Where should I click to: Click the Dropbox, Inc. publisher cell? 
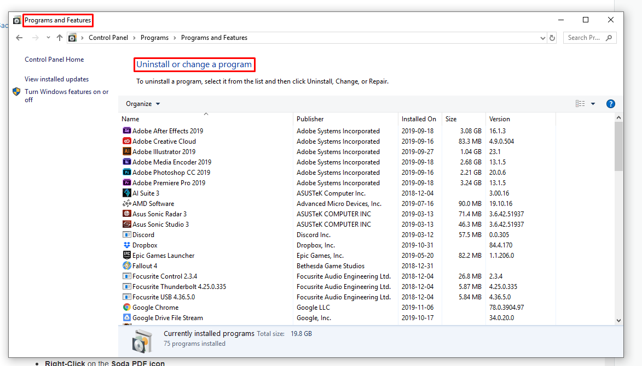tap(316, 245)
